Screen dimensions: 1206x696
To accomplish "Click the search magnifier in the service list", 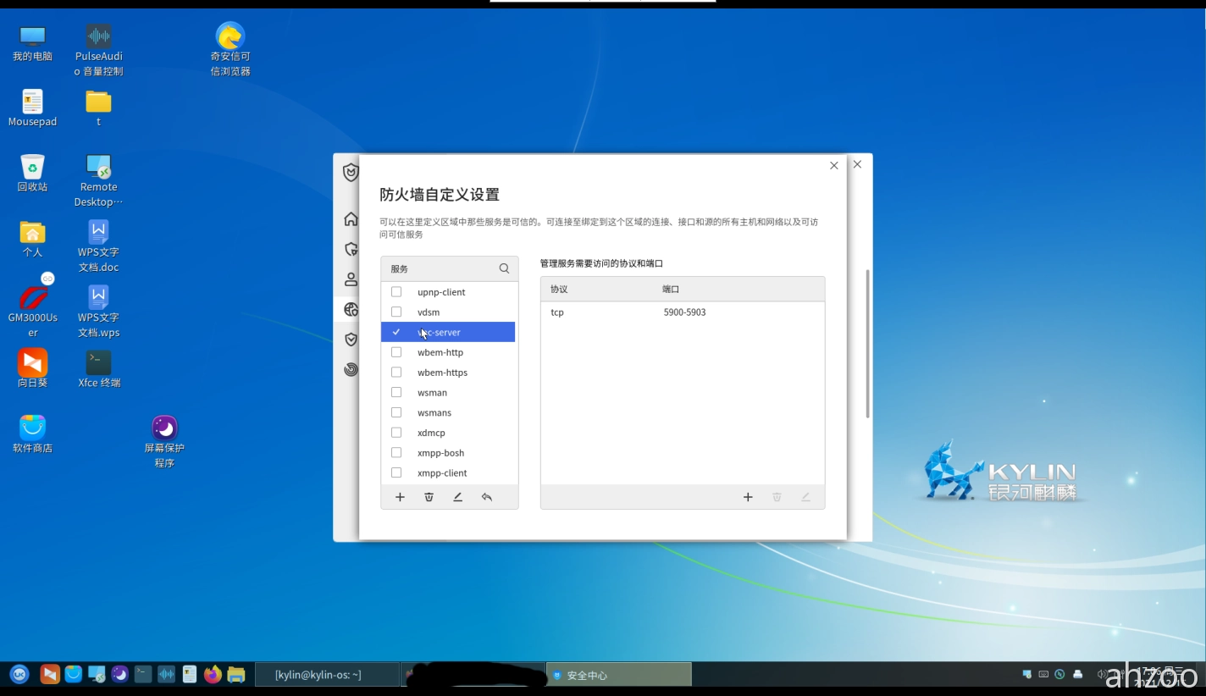I will [x=503, y=268].
